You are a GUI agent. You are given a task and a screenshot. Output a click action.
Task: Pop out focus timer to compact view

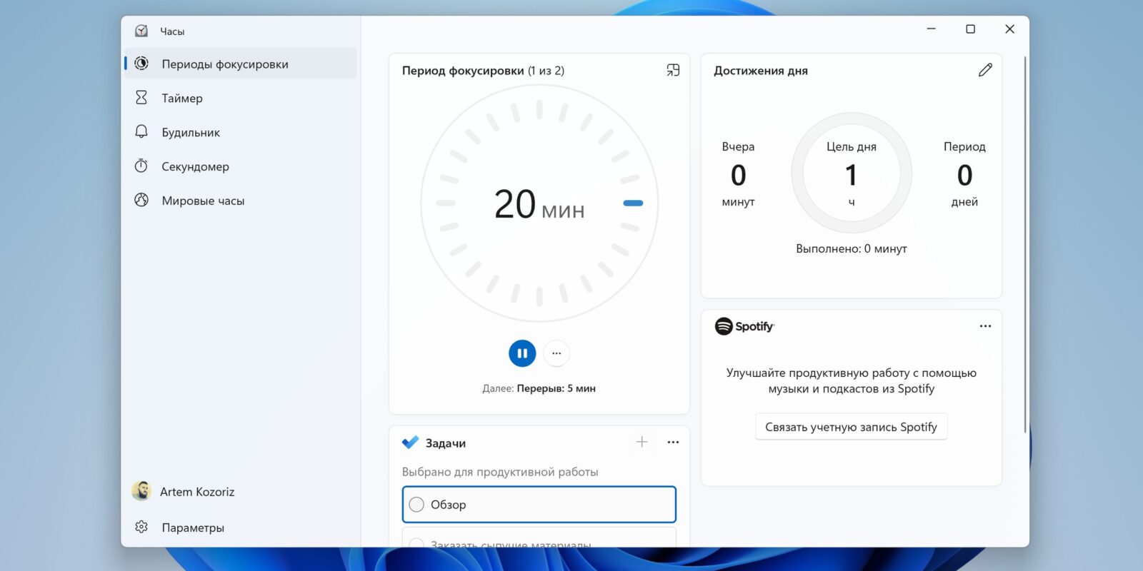(x=673, y=70)
